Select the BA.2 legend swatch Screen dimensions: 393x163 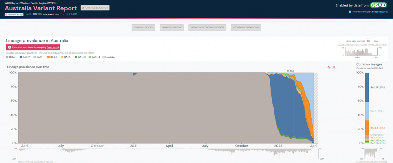pos(35,57)
